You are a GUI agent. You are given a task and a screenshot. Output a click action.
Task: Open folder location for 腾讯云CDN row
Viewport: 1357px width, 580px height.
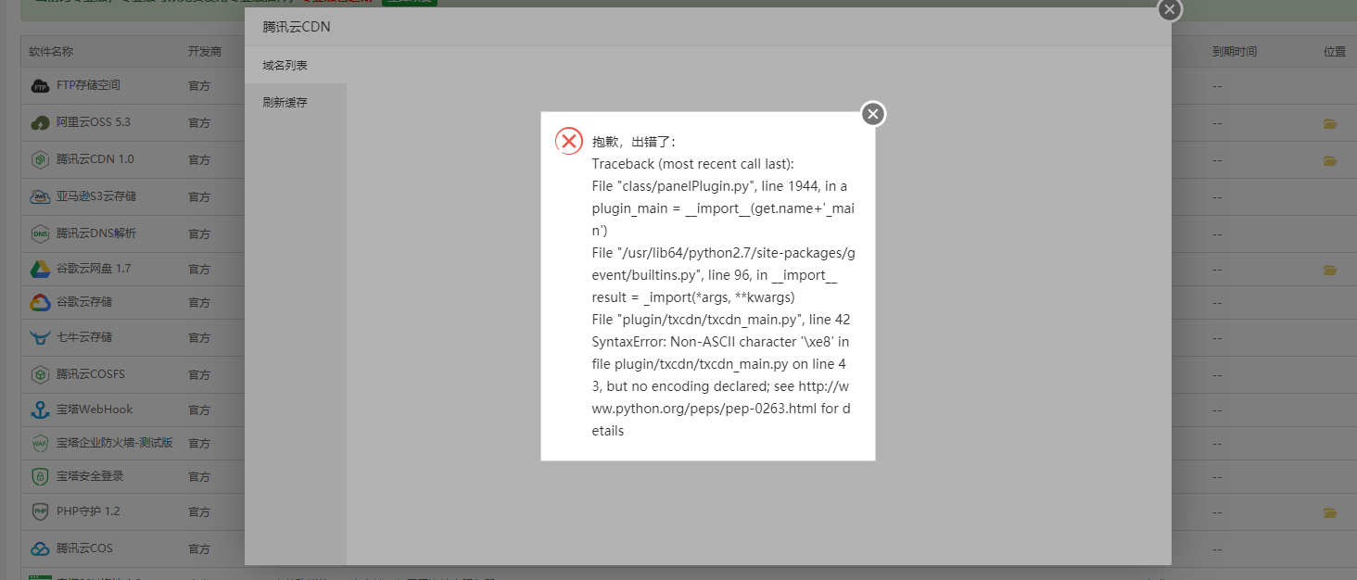(1330, 160)
